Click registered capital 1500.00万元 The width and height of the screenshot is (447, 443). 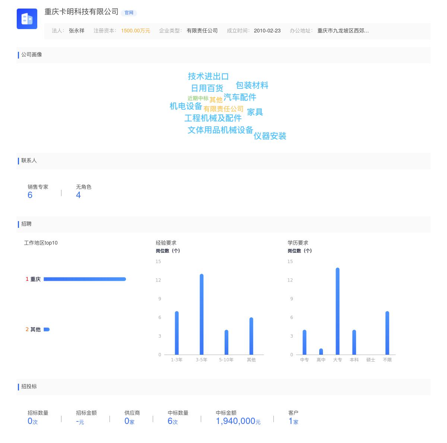tap(136, 31)
